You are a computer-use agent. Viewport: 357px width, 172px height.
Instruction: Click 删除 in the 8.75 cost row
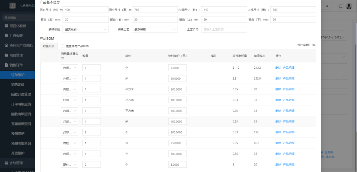coord(278,143)
